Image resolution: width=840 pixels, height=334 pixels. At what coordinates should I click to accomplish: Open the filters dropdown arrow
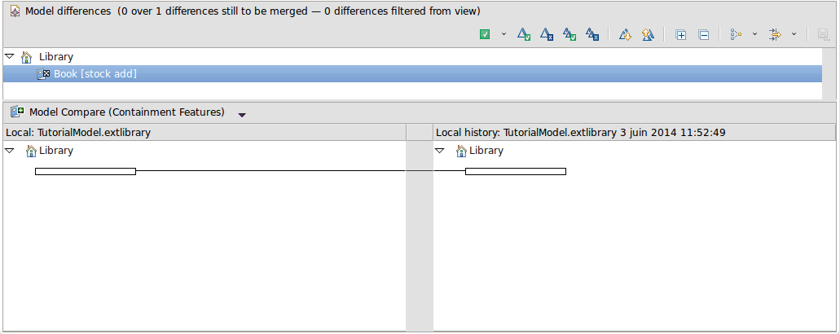click(794, 35)
